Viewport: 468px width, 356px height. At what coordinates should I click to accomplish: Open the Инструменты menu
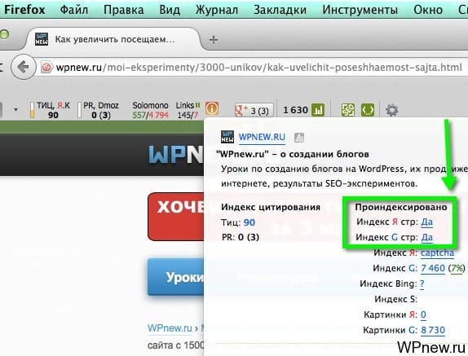click(x=360, y=10)
